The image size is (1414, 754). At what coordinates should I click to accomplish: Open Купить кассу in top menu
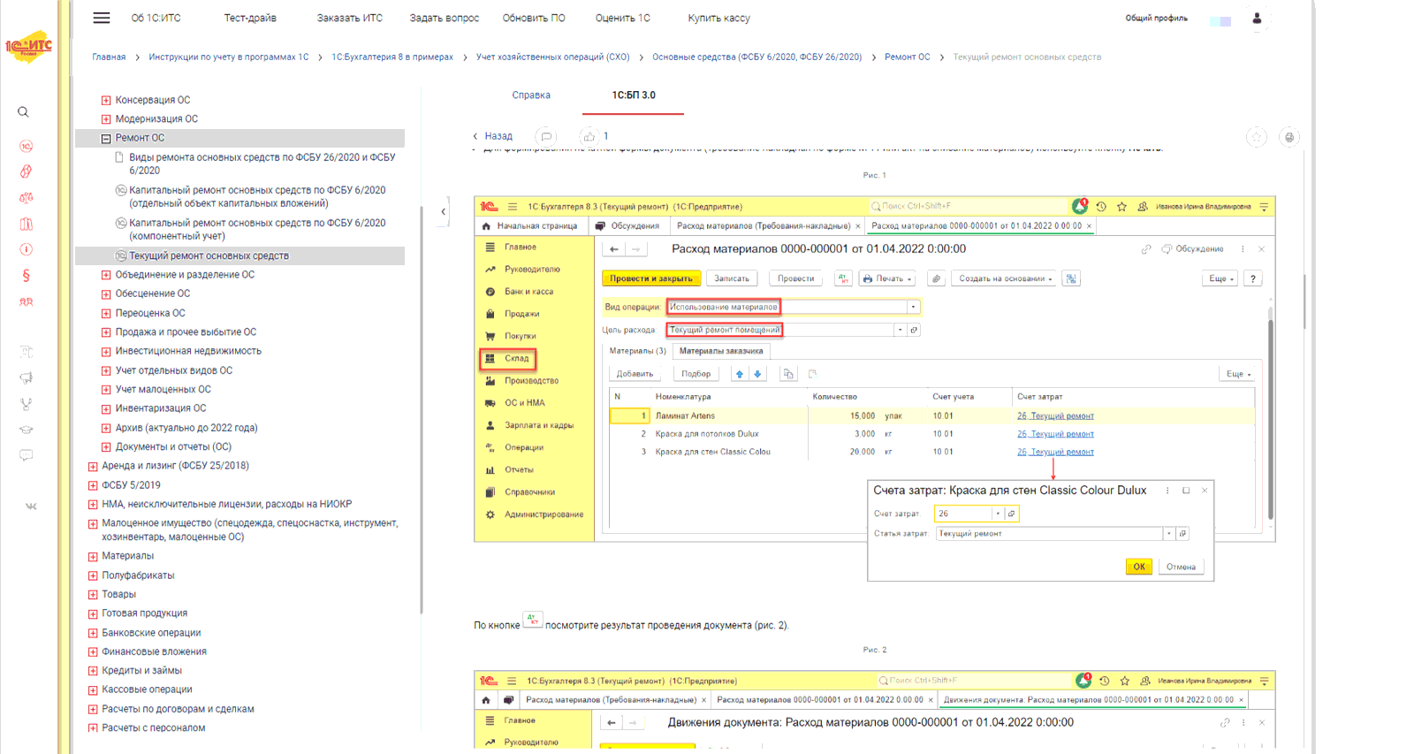pos(719,18)
